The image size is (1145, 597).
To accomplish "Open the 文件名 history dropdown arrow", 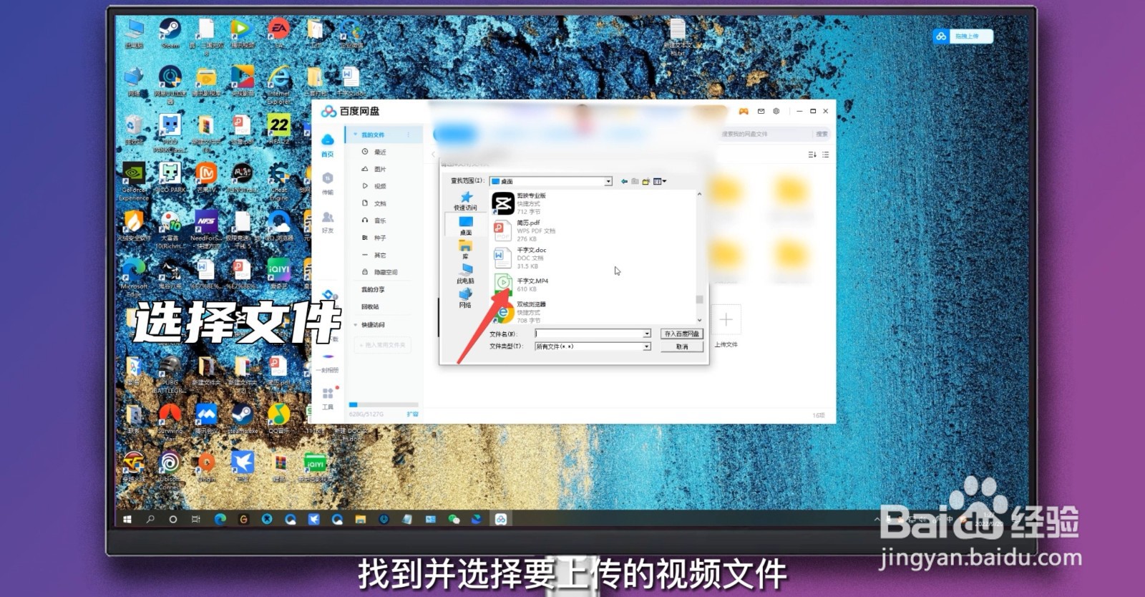I will pyautogui.click(x=646, y=334).
